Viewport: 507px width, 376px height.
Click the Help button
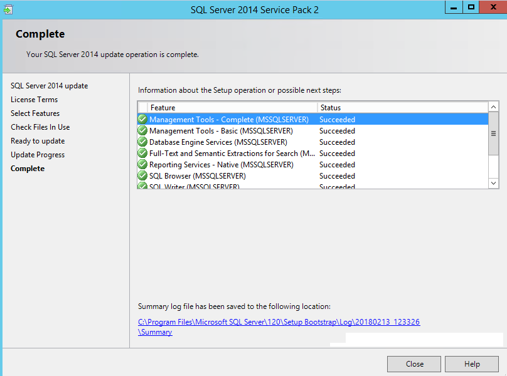pos(472,364)
